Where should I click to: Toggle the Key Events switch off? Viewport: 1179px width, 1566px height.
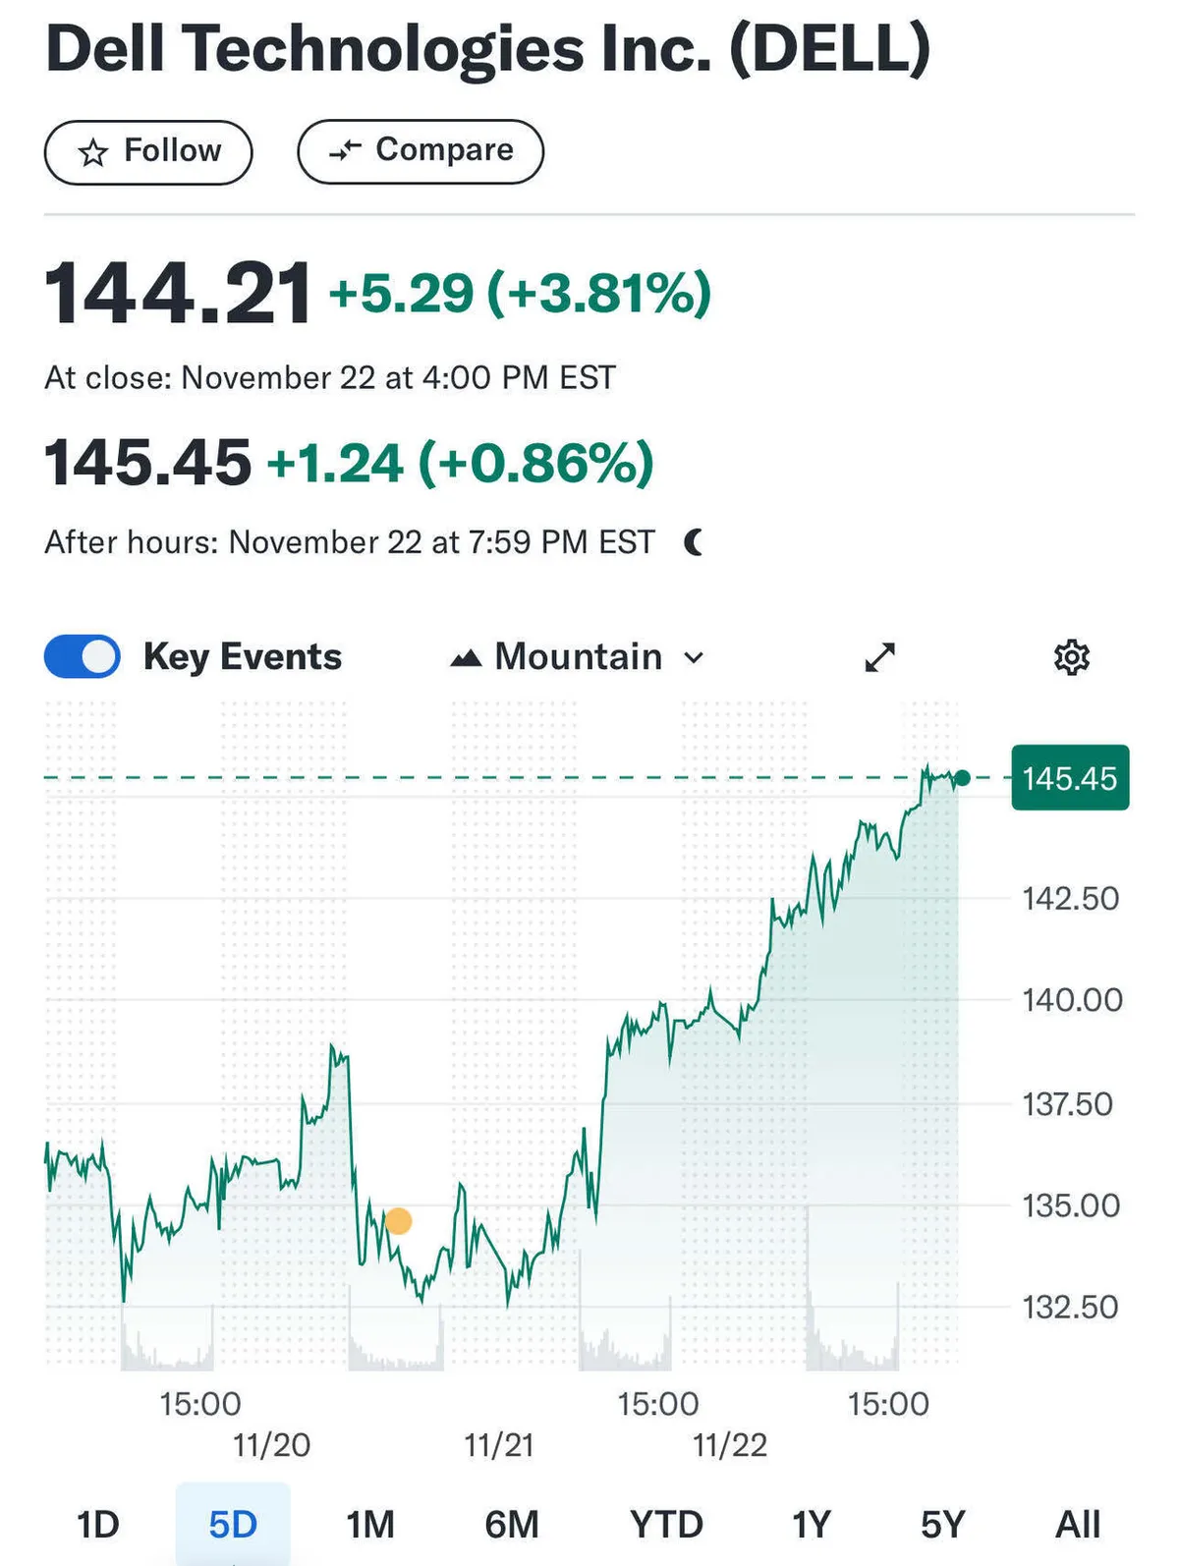(83, 656)
